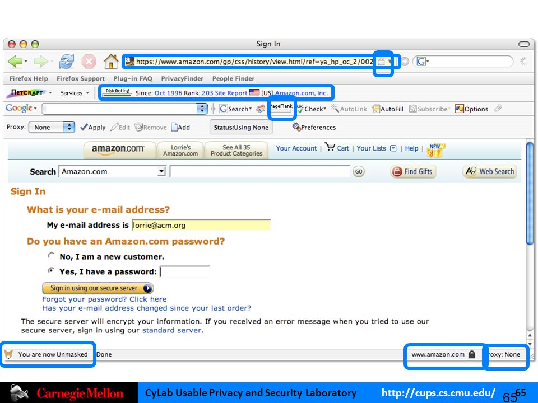
Task: Click the Netcraft Risk Rating indicator
Action: (x=117, y=92)
